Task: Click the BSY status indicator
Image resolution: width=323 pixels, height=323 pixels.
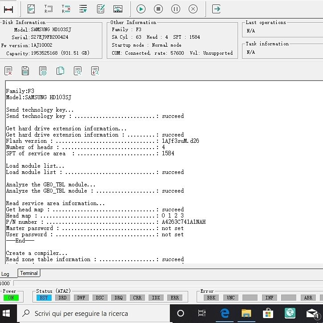Action: click(44, 298)
